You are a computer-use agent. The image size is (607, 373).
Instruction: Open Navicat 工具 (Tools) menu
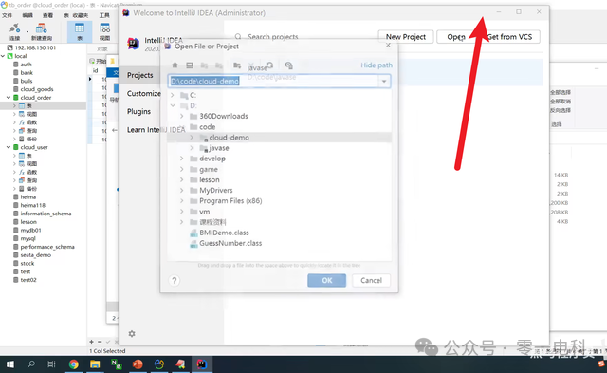104,15
